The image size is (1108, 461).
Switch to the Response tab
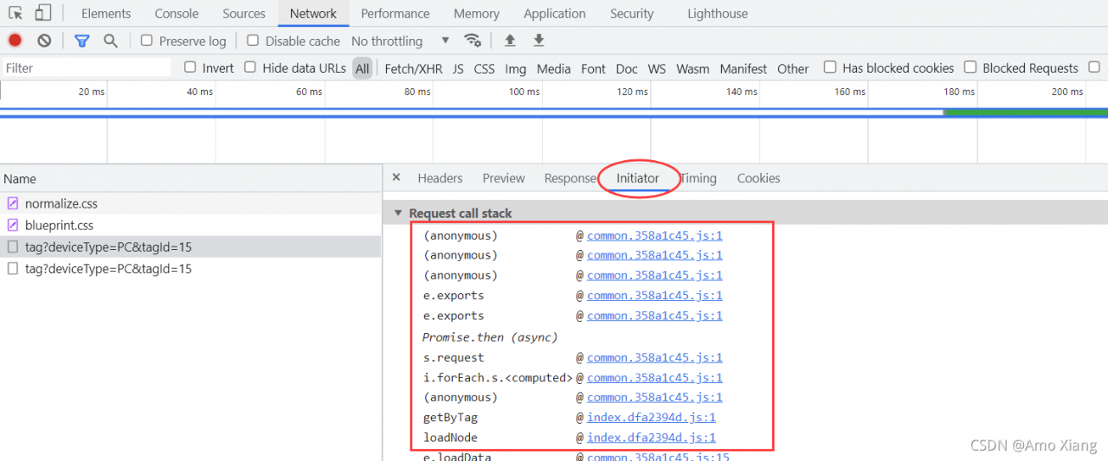(570, 178)
